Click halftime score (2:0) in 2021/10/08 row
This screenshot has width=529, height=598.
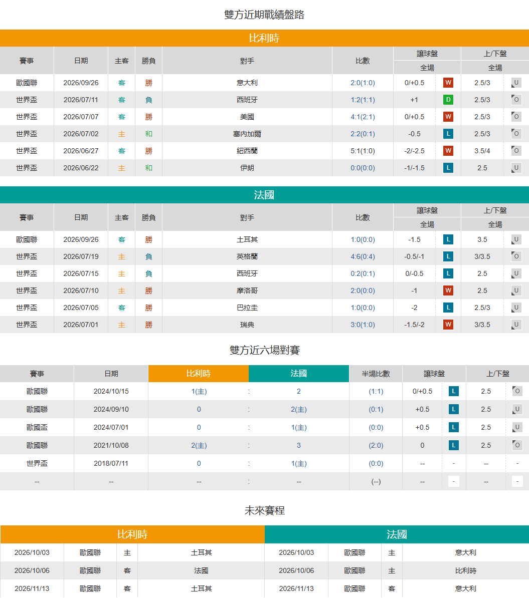(376, 445)
